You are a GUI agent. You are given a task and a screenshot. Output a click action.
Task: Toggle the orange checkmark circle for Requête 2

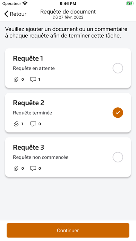118,113
